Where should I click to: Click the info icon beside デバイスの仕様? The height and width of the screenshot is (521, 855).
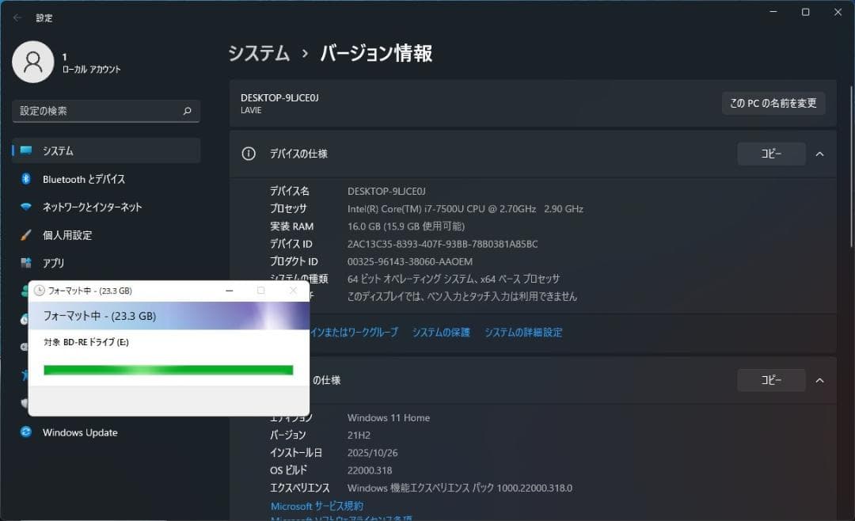[249, 154]
